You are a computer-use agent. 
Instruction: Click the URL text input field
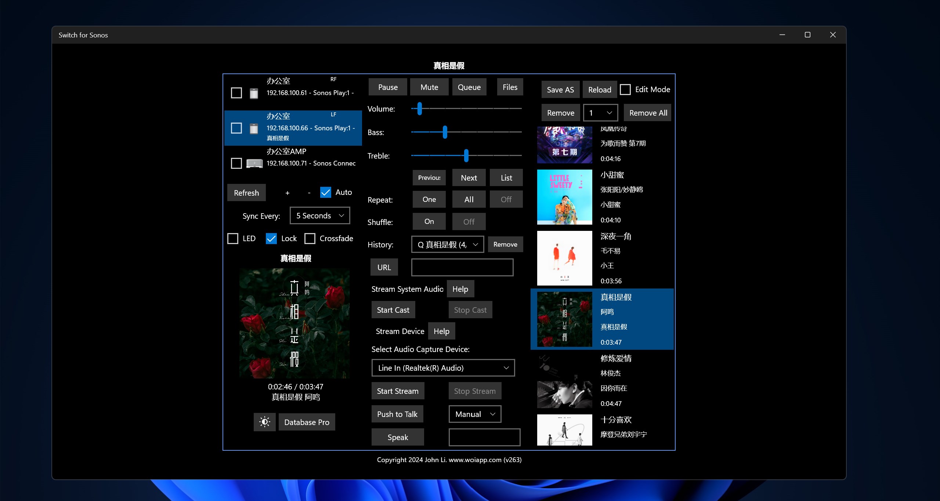click(x=462, y=267)
